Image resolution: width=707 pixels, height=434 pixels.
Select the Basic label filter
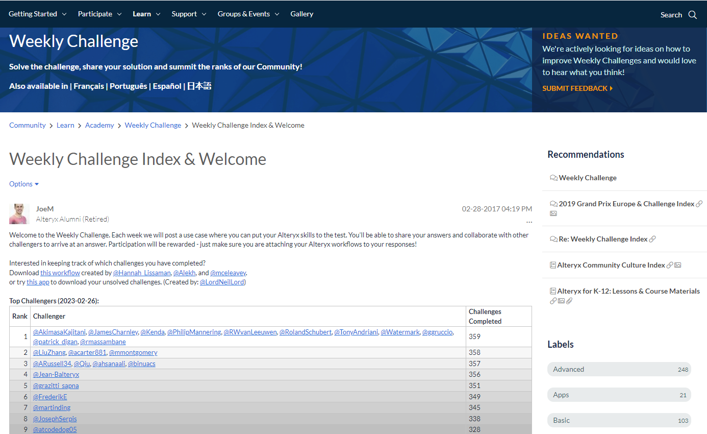(x=619, y=420)
